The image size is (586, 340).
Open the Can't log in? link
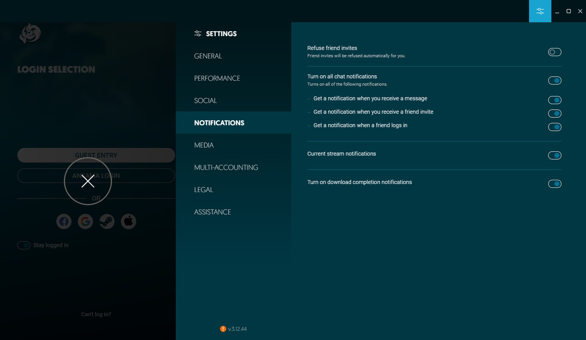[x=96, y=314]
